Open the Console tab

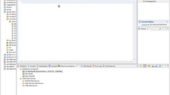tap(53, 66)
